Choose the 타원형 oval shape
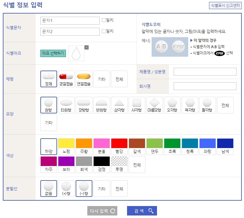 tap(66, 105)
